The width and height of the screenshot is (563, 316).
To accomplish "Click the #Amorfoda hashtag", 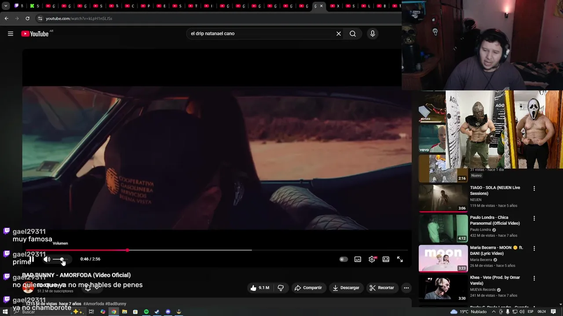I will (94, 304).
